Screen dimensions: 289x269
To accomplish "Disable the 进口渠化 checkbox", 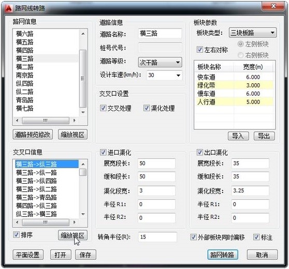I will tap(103, 152).
